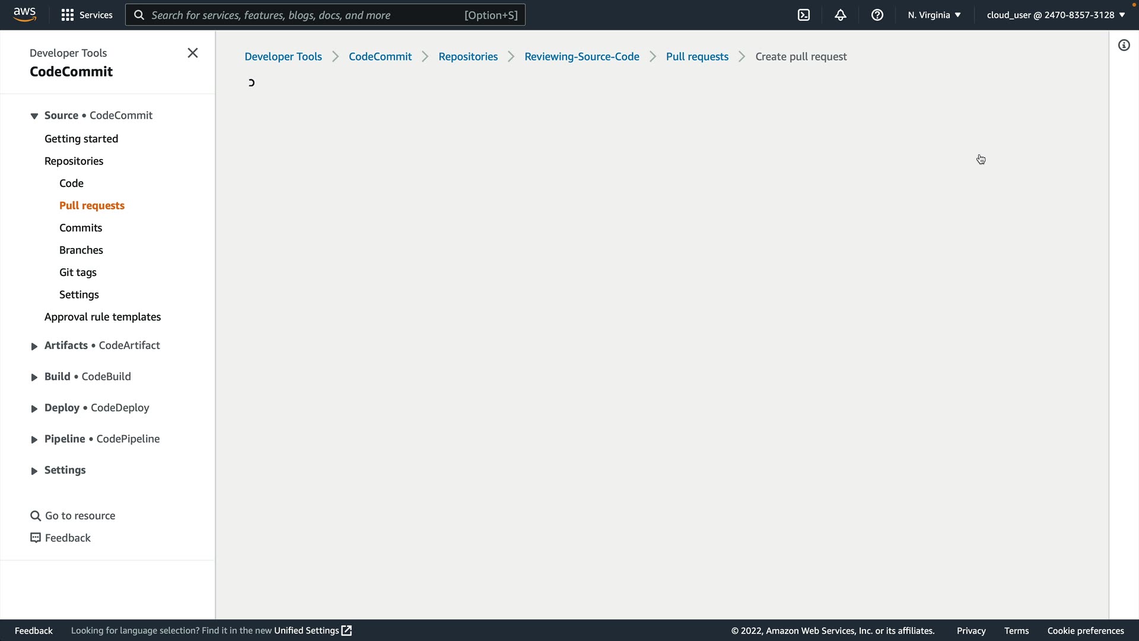The image size is (1139, 641).
Task: Click the help question mark icon
Action: click(x=877, y=15)
